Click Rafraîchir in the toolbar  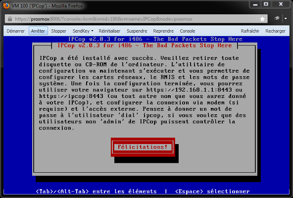pyautogui.click(x=250, y=31)
